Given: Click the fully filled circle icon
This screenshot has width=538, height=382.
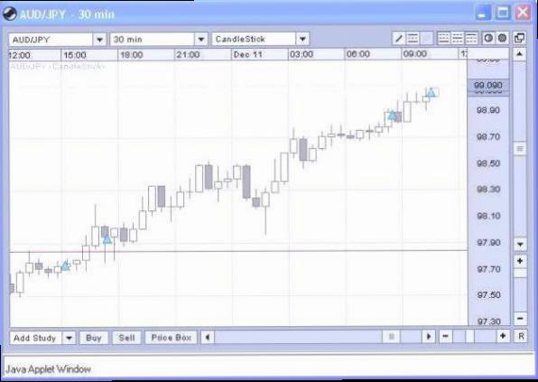Looking at the screenshot, I should [502, 39].
